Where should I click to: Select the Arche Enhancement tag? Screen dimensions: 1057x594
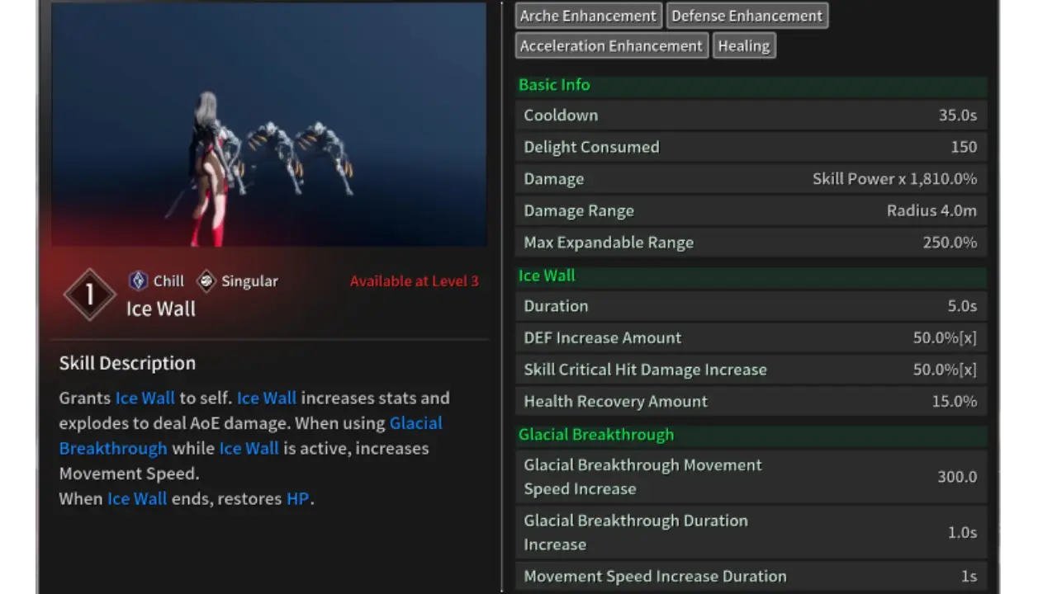(x=588, y=16)
